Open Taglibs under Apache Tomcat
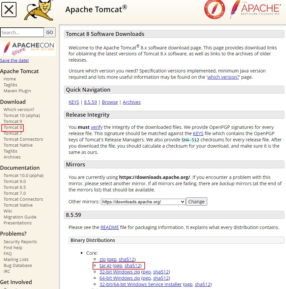Viewport: 286px width, 289px height. (x=11, y=85)
